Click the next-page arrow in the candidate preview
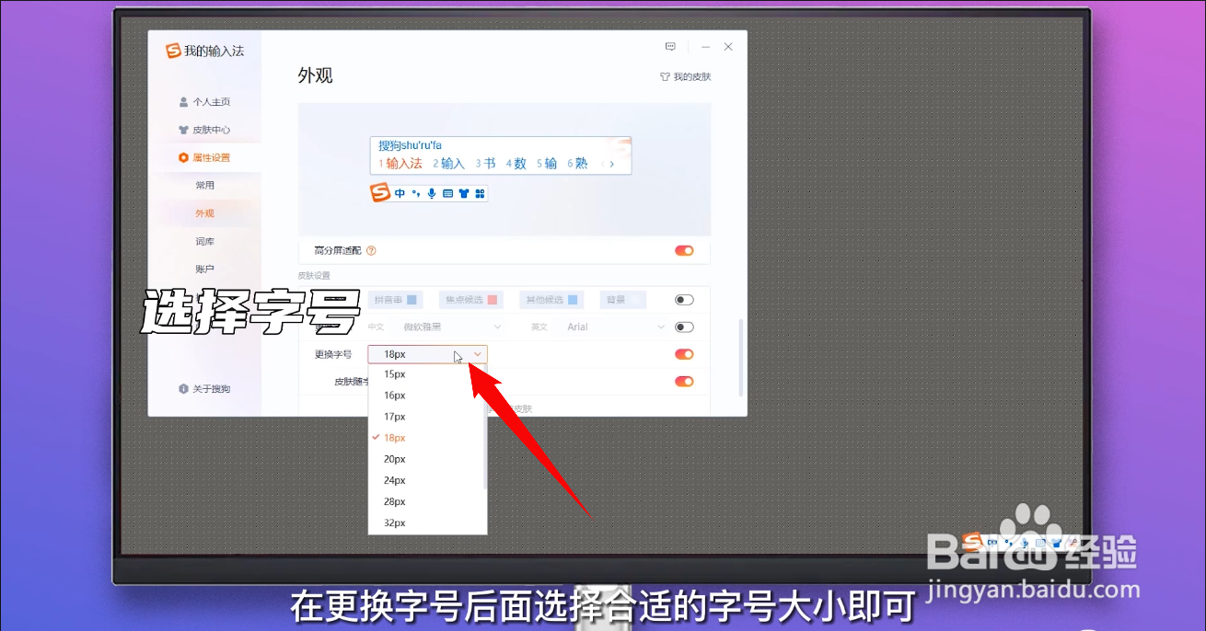 [x=612, y=164]
